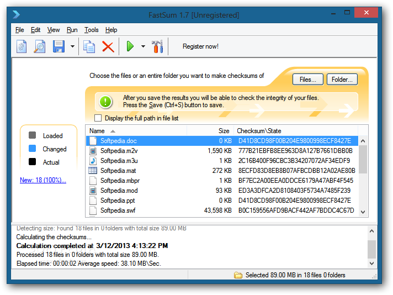The width and height of the screenshot is (393, 295).
Task: Select the Softpedia.mbpr file icon
Action: point(93,181)
